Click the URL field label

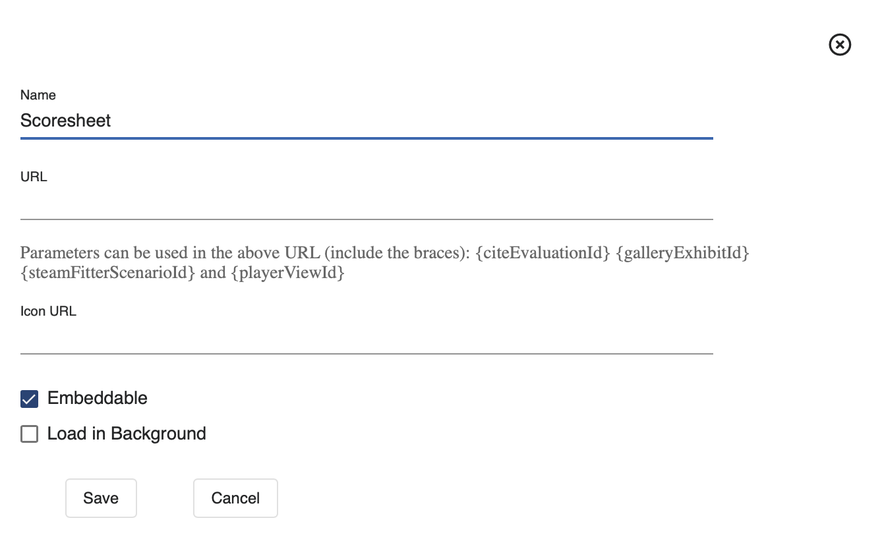click(x=34, y=177)
